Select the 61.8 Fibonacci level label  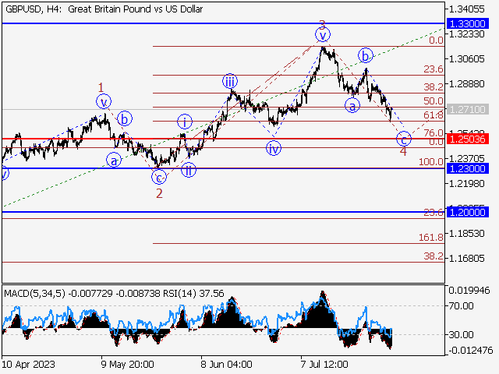434,115
